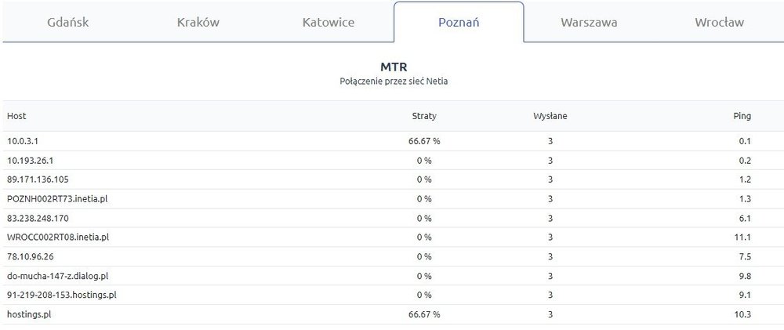
Task: Switch to the Gdańsk tab
Action: (68, 22)
